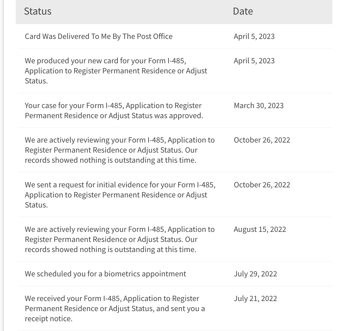
Task: Click the August 15 'actively reviewing' status text
Action: 120,239
